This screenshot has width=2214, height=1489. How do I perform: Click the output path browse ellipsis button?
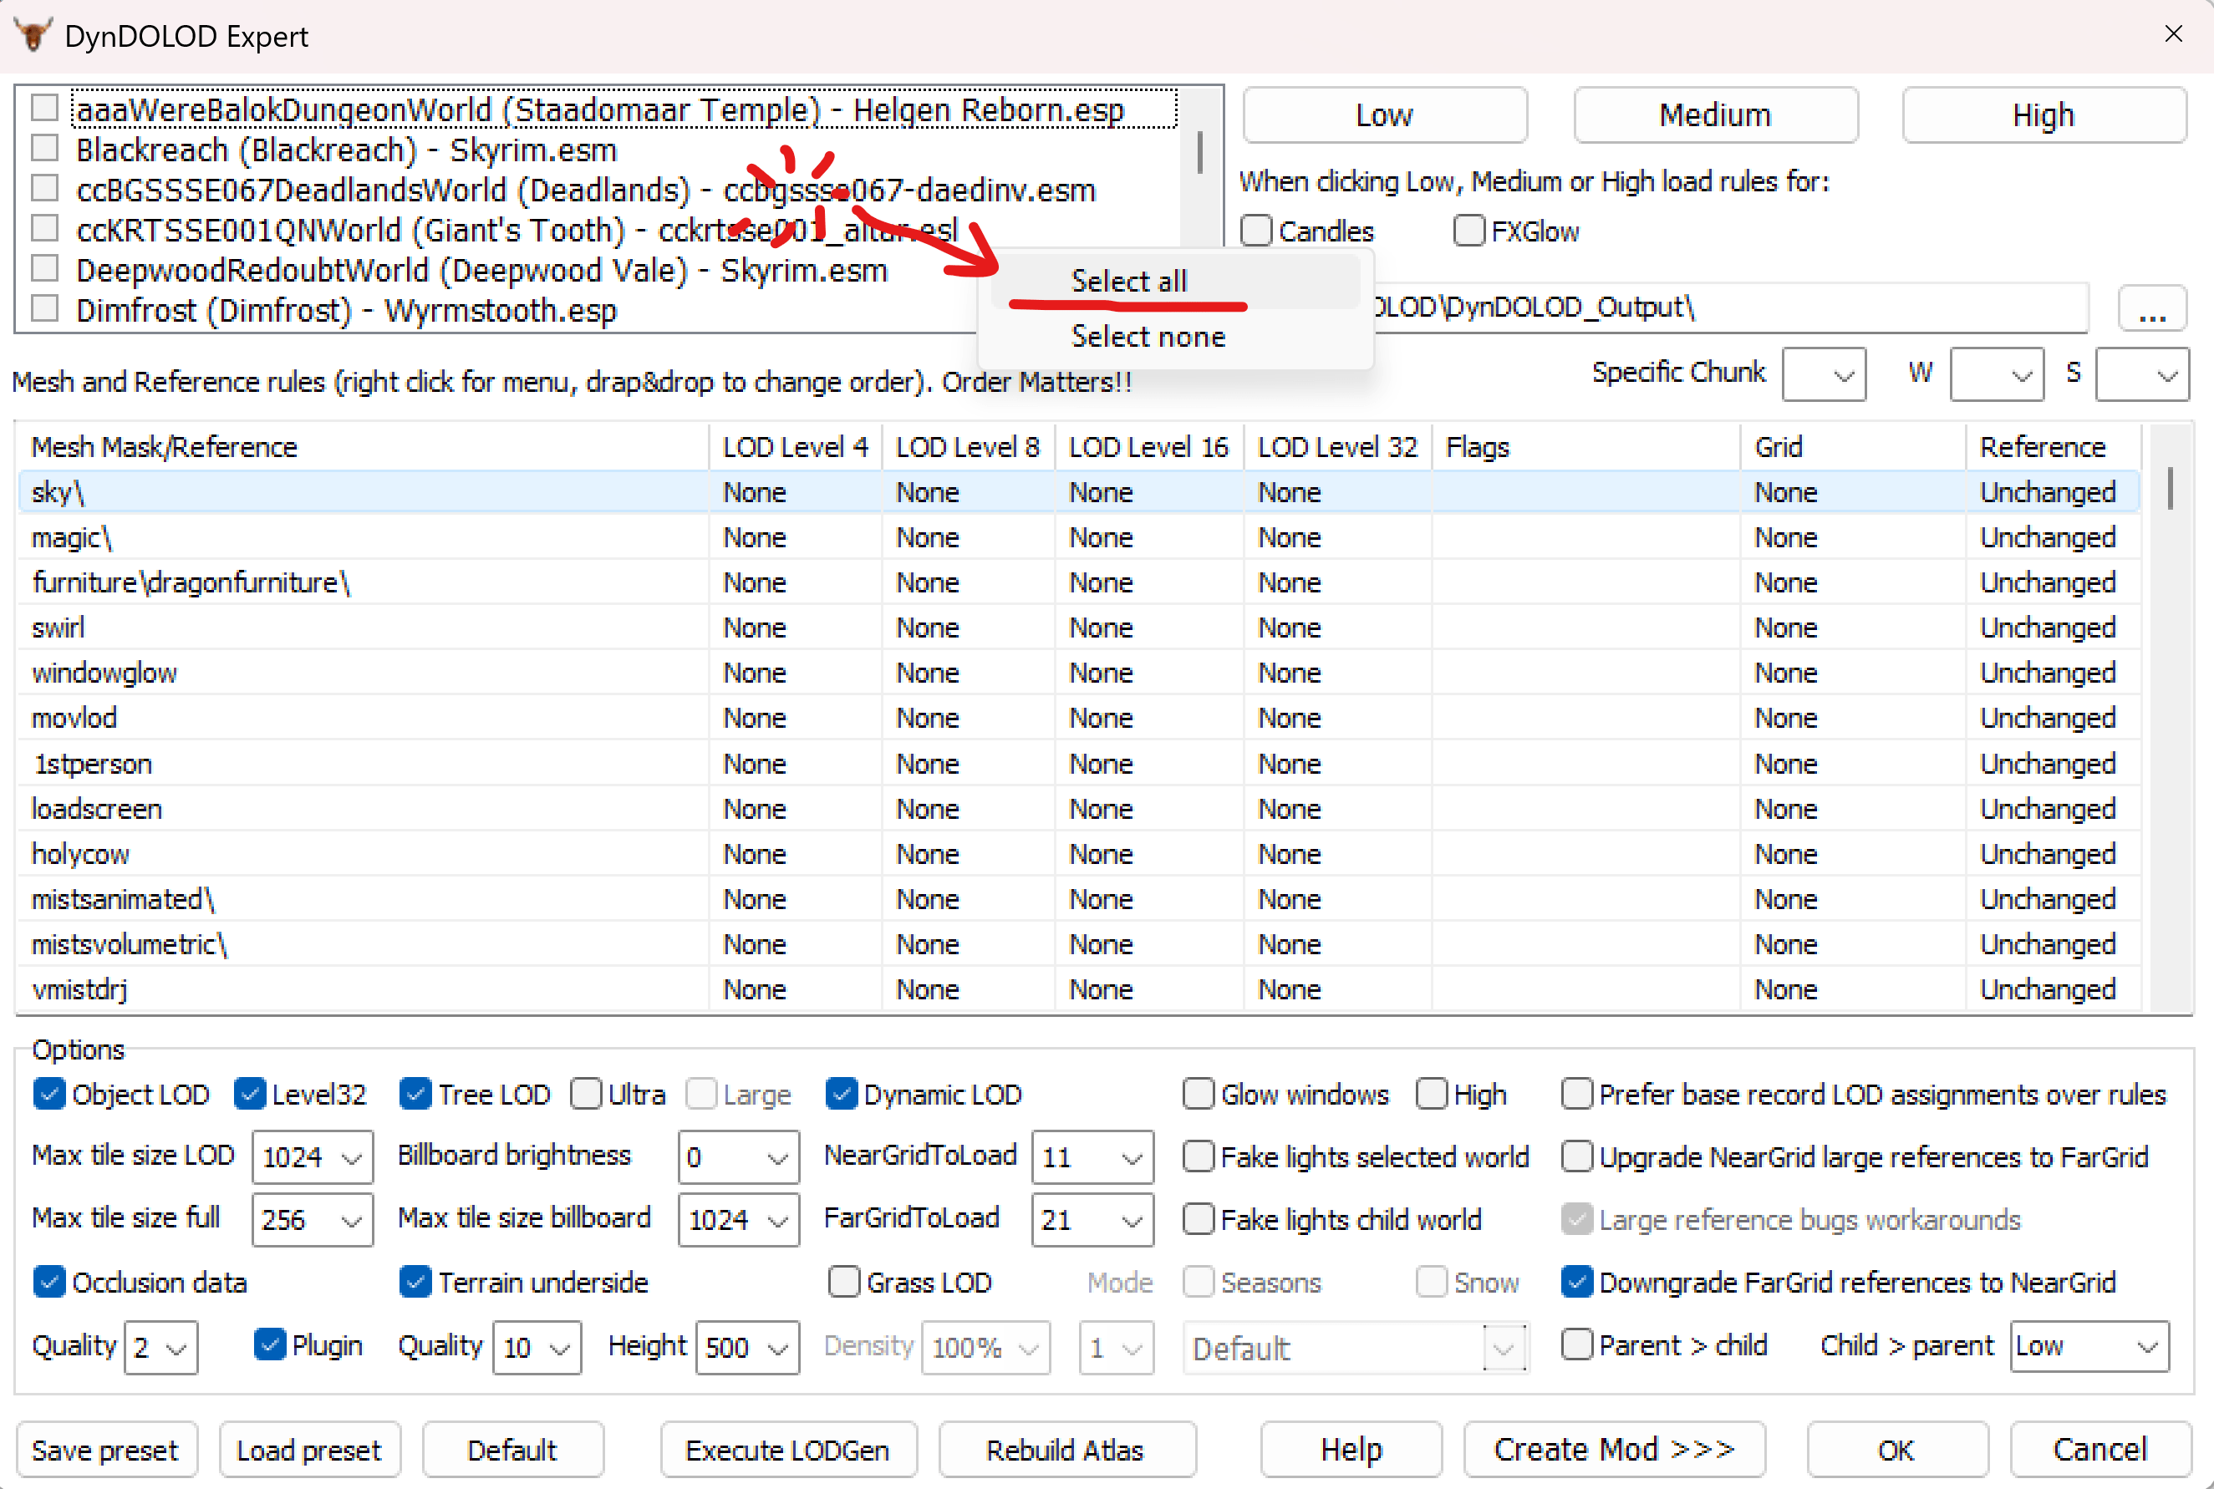(x=2151, y=308)
